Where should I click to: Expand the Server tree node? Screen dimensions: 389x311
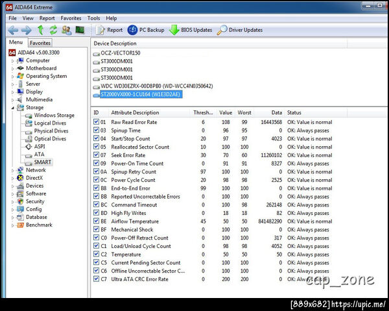click(13, 84)
